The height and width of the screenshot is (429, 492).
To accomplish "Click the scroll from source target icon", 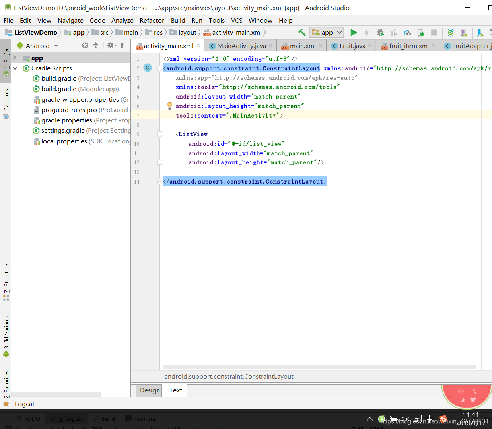I will 85,46.
